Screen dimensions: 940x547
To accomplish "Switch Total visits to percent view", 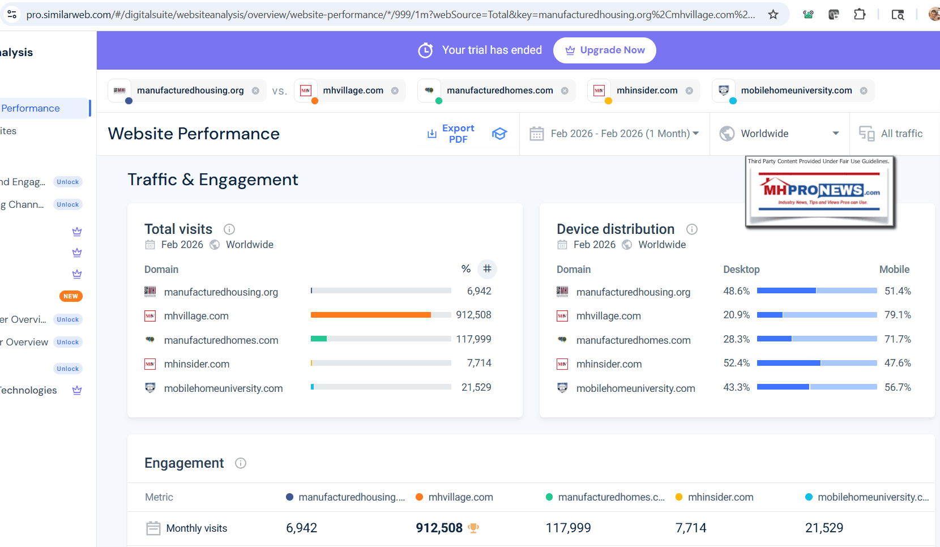I will tap(465, 269).
